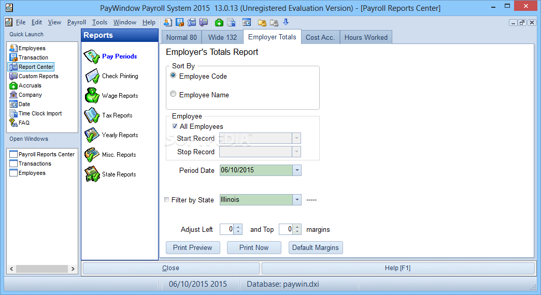Screen dimensions: 541x295
Task: Click Print Preview button
Action: point(193,248)
